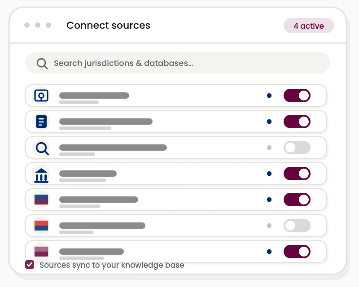Click the grey status dot in the red flag row
This screenshot has width=359, height=287.
[269, 226]
